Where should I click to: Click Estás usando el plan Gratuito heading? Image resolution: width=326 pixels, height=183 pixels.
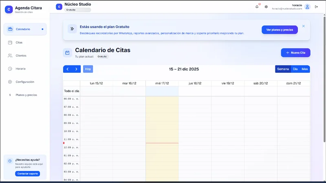click(105, 27)
